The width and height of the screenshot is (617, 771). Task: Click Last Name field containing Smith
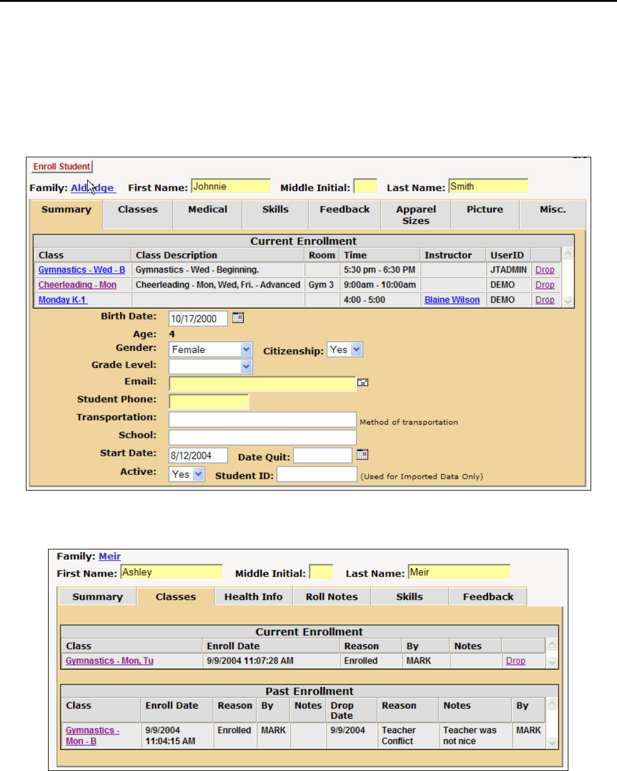tap(488, 187)
